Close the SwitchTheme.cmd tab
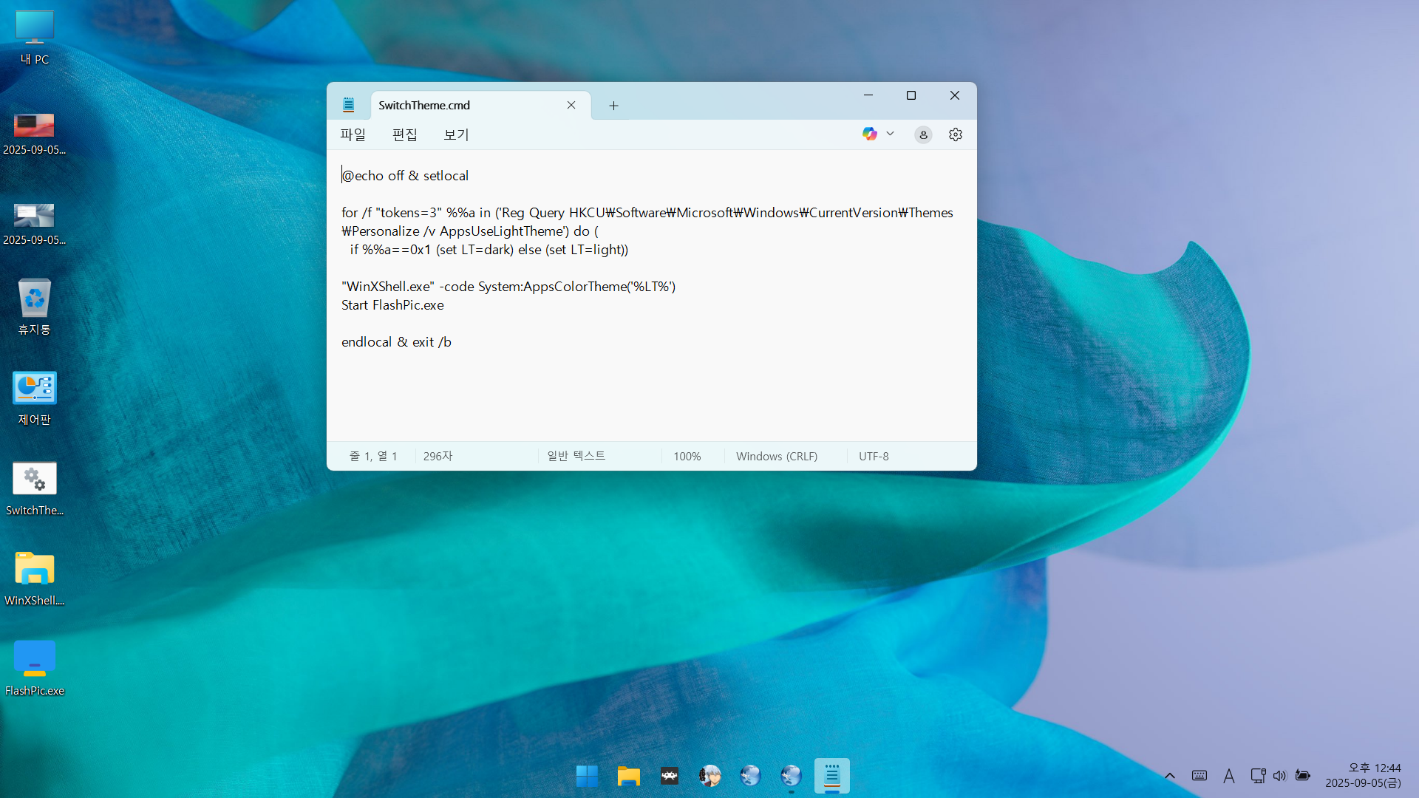 [x=571, y=105]
